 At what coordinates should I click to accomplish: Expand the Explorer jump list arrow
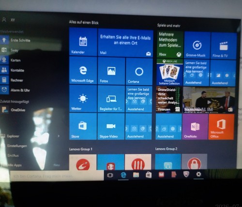pyautogui.click(x=59, y=136)
